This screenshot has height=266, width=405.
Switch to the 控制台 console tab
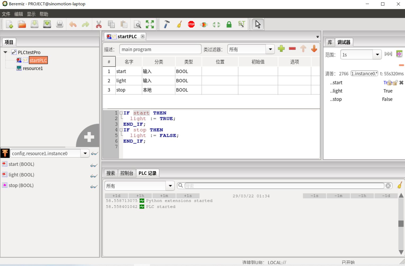pos(127,173)
